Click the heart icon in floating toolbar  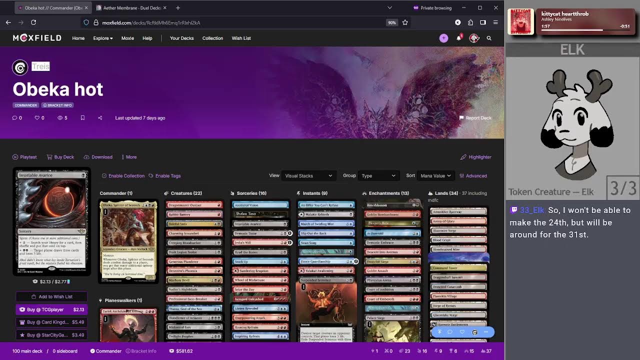[x=462, y=332]
